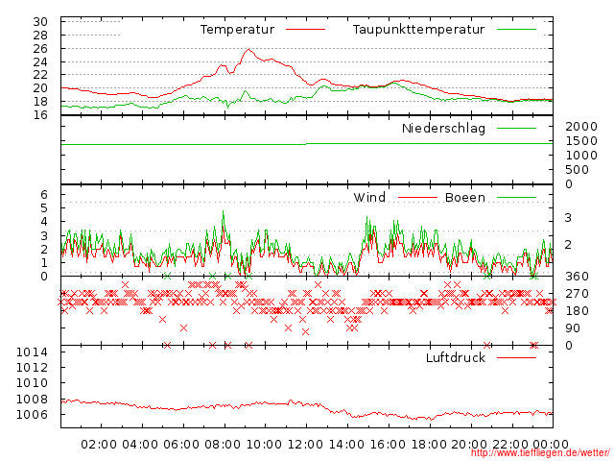Click the green Taupunkttemperatur legend line sample
Image resolution: width=614 pixels, height=461 pixels.
[516, 30]
